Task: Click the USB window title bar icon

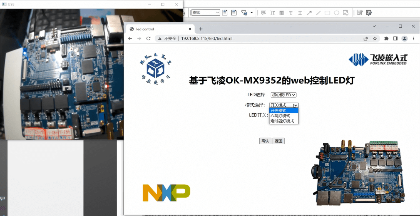Action: 4,4
